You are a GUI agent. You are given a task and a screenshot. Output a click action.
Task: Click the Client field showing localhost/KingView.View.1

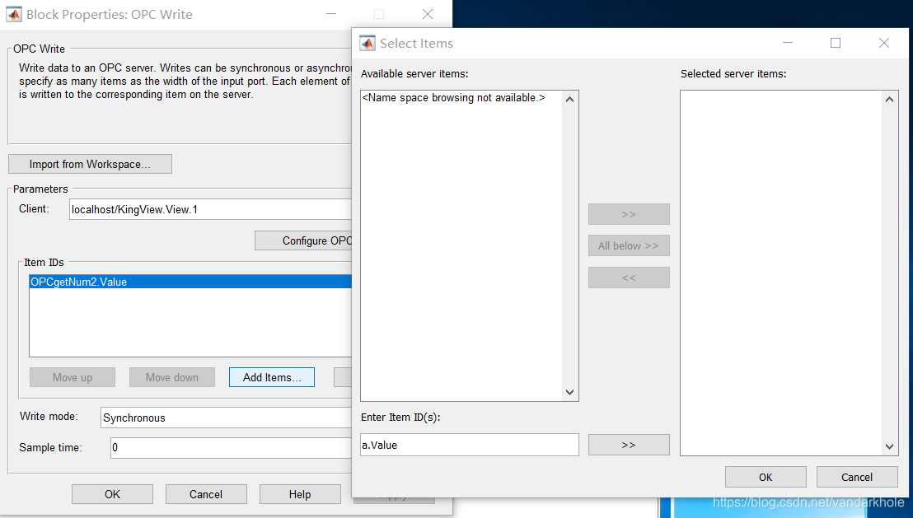click(210, 209)
